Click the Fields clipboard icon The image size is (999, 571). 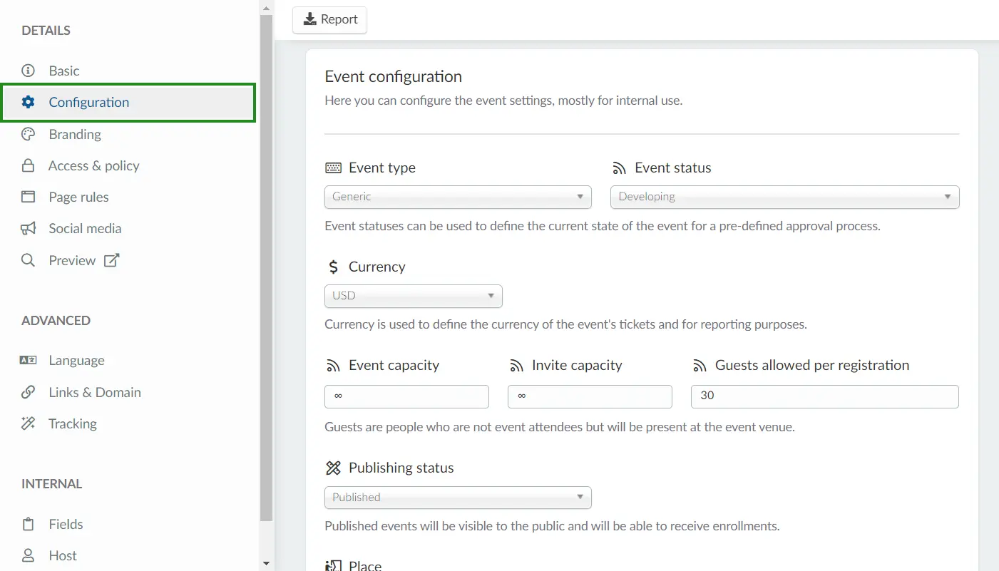[x=28, y=524]
